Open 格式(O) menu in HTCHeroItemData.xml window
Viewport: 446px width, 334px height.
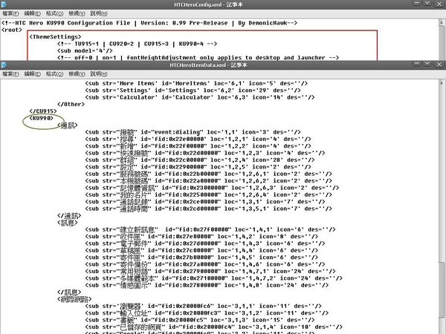point(54,73)
